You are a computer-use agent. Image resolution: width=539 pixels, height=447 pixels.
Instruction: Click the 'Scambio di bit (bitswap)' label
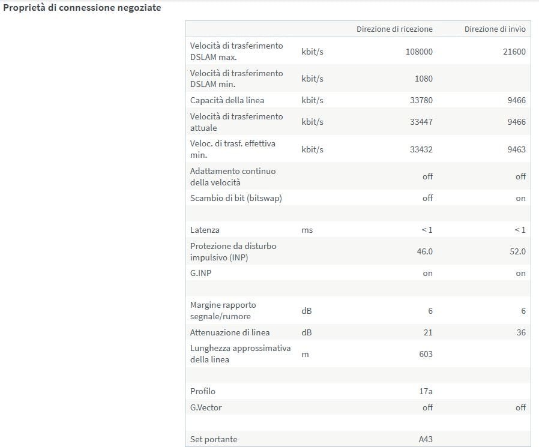236,198
